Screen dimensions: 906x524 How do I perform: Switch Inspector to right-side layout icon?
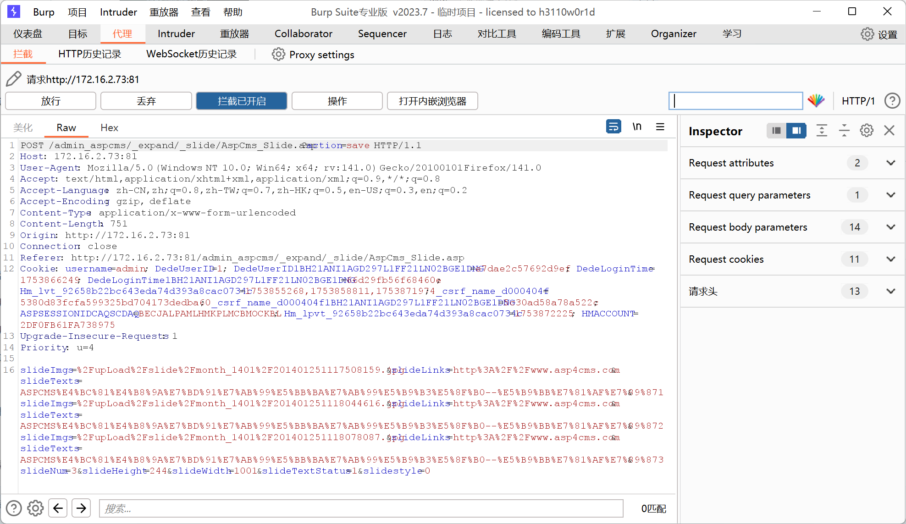coord(796,131)
